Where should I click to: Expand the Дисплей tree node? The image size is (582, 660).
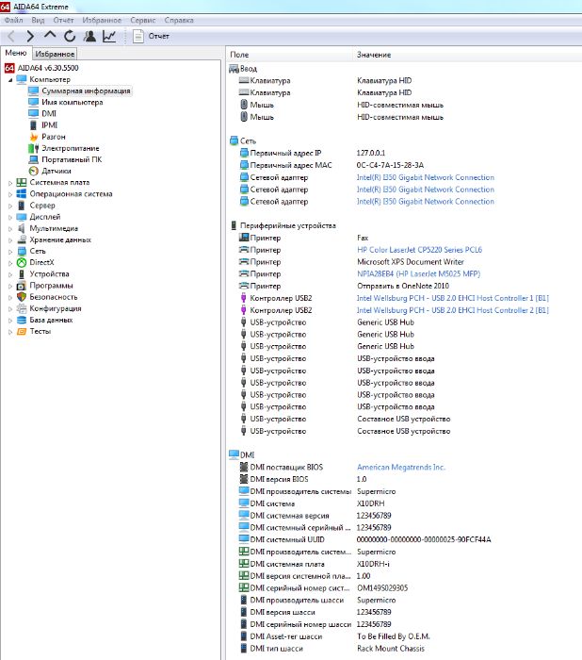10,217
